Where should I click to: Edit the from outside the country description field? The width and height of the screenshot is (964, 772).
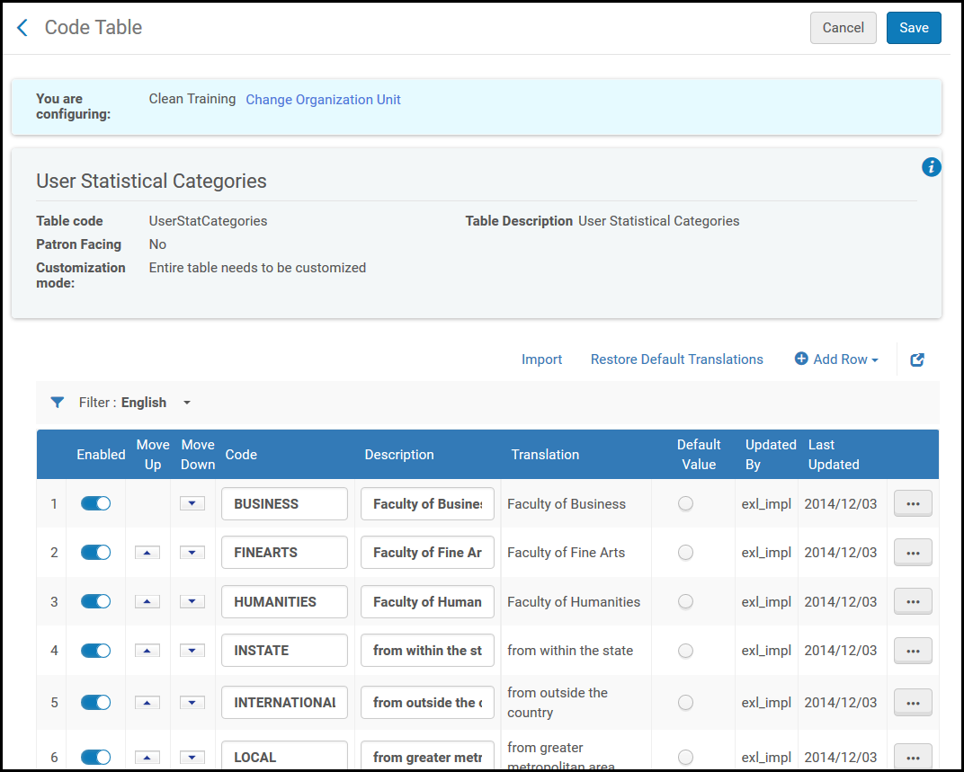click(x=427, y=703)
